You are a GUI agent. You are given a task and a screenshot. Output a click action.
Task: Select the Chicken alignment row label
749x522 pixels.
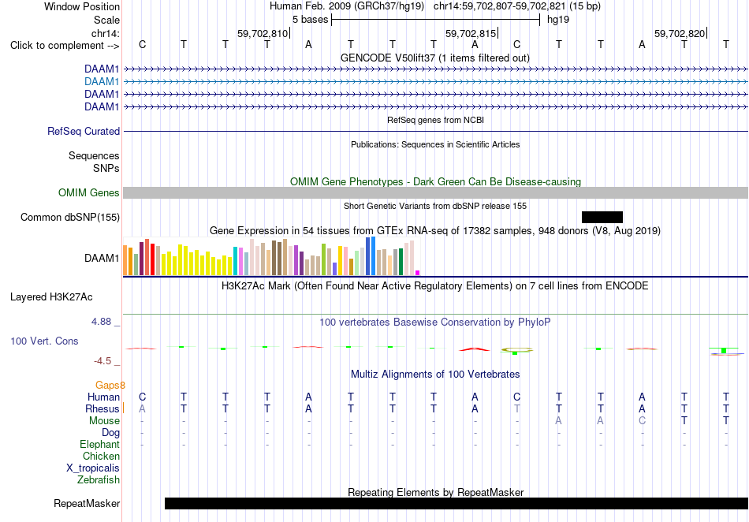(101, 456)
